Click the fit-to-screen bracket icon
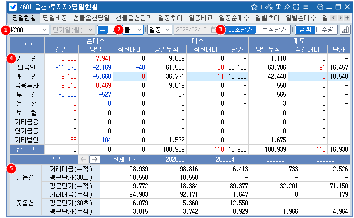The height and width of the screenshot is (218, 354). [x=296, y=7]
